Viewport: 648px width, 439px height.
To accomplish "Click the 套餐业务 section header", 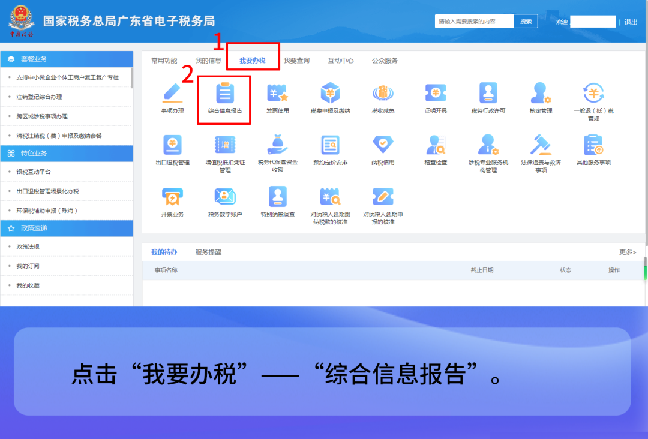I will pos(67,59).
